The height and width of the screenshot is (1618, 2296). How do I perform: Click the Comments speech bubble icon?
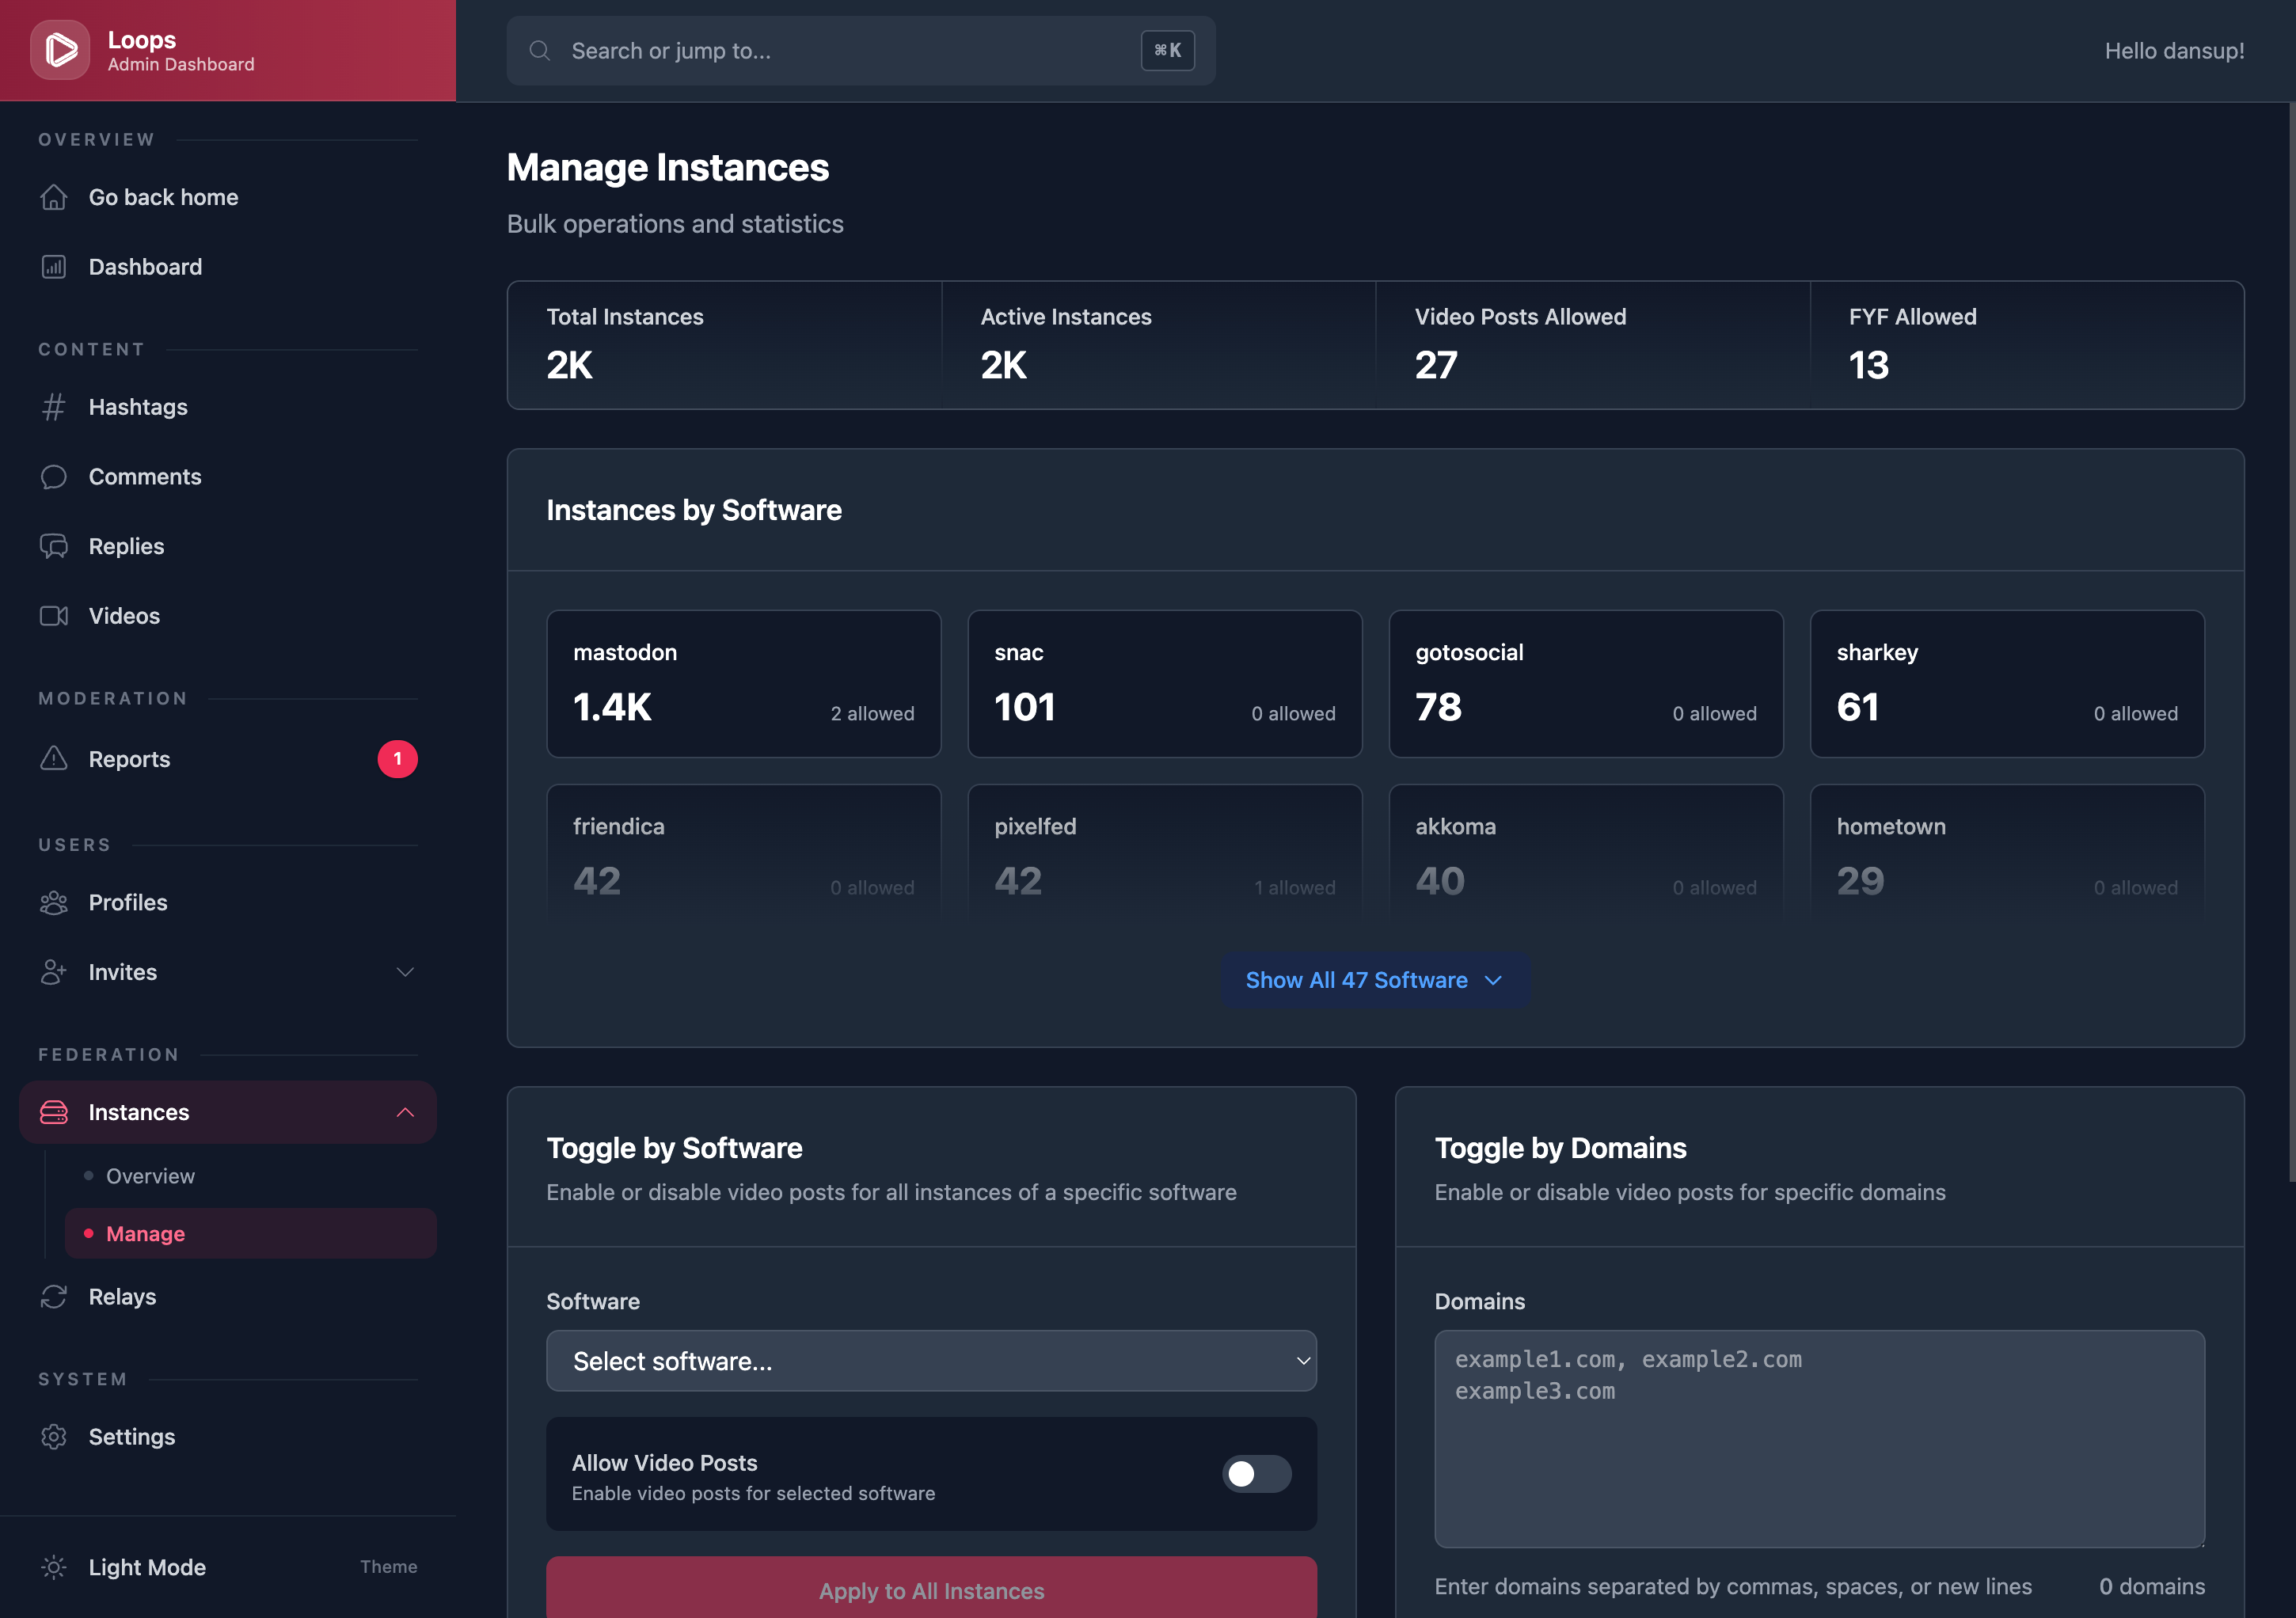(54, 477)
